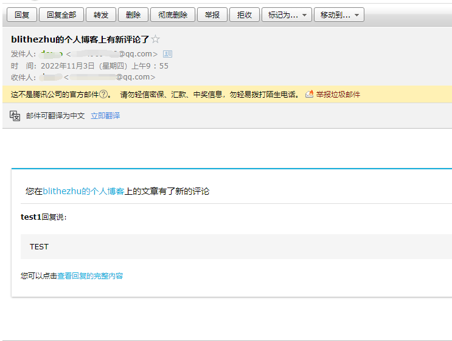Reject the sender with 拒收
Viewport: 452px width, 341px height.
tap(245, 15)
